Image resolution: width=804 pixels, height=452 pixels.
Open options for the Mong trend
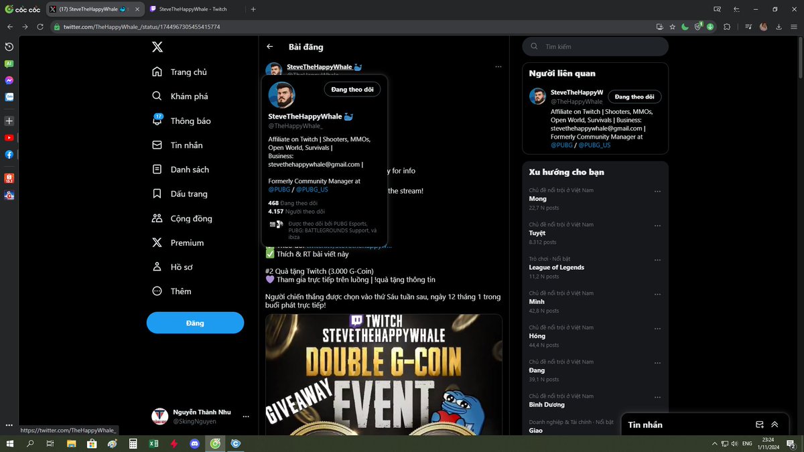657,191
